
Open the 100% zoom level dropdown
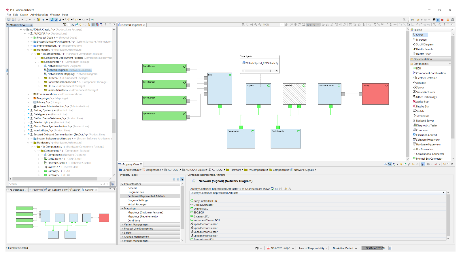point(282,25)
